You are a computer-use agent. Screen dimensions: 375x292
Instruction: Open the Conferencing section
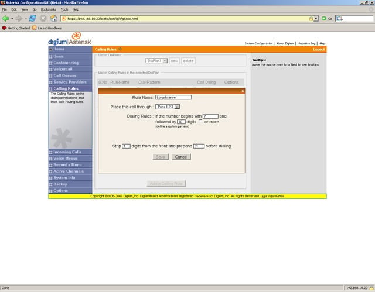tap(70, 63)
